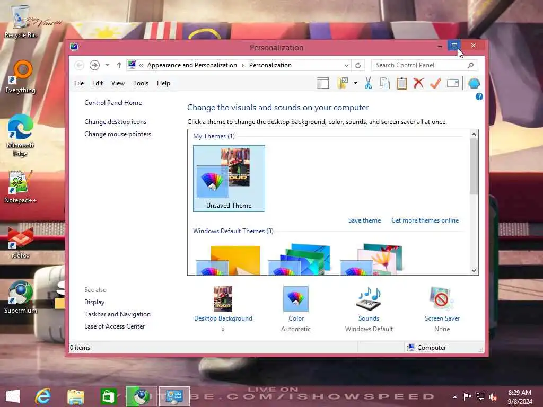Viewport: 543px width, 407px height.
Task: Open the View menu
Action: tap(118, 83)
